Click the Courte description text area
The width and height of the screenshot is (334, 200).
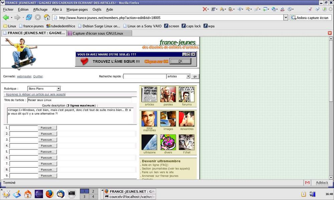coord(70,116)
